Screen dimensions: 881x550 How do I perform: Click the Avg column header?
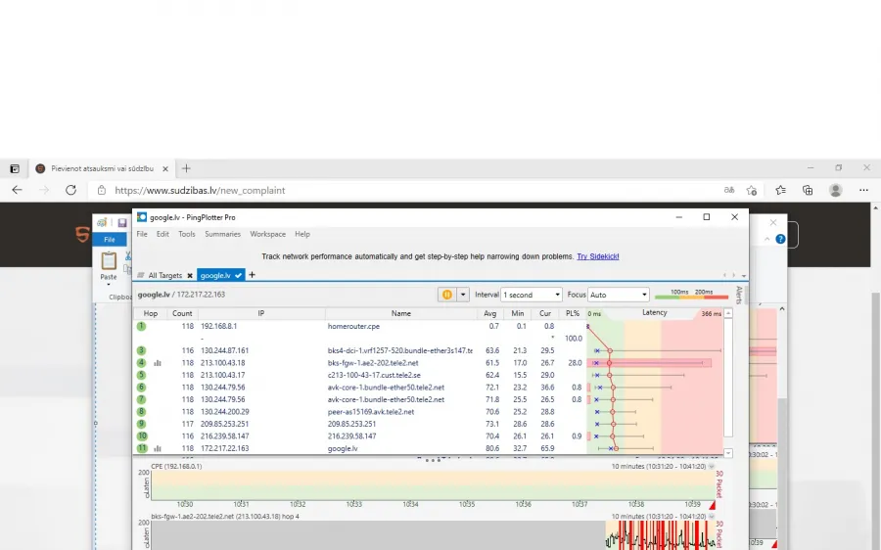(490, 313)
